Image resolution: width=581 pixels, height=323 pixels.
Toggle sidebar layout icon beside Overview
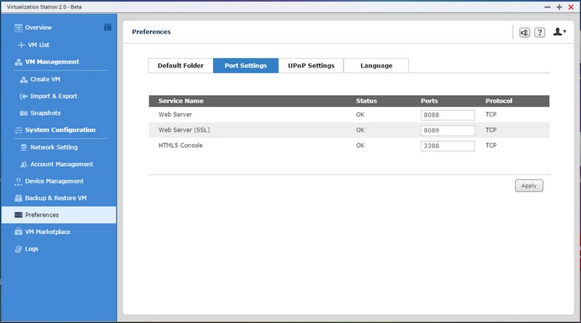click(108, 27)
